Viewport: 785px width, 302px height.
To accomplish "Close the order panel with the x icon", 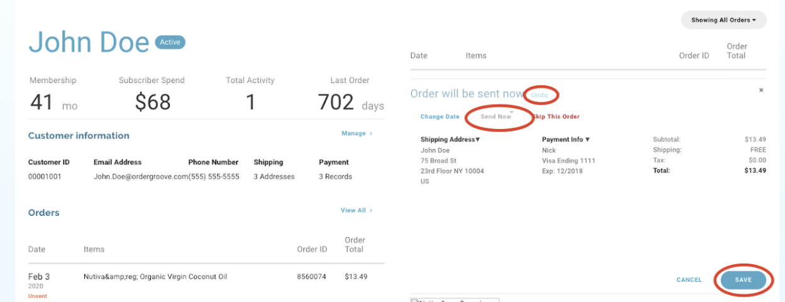I will click(x=761, y=90).
